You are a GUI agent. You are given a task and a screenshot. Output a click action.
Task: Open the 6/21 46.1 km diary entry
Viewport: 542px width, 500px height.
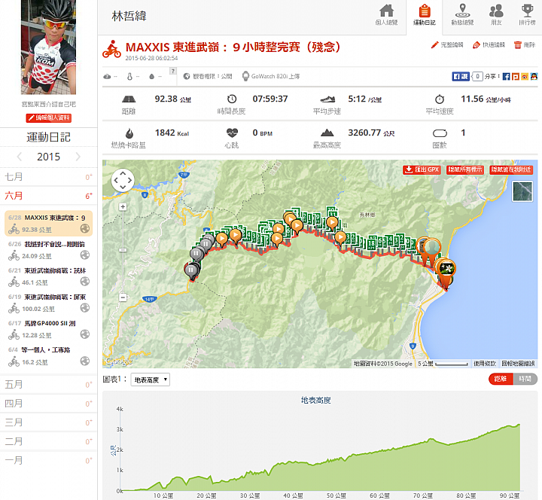coord(48,276)
